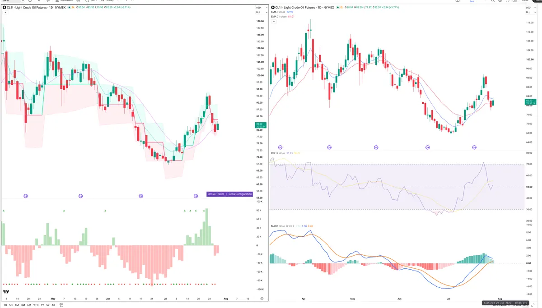Click green market status dot on left chart

[x=69, y=8]
